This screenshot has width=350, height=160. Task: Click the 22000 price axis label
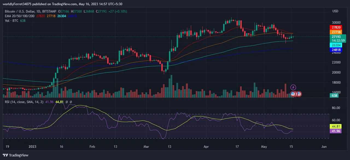[x=336, y=62]
